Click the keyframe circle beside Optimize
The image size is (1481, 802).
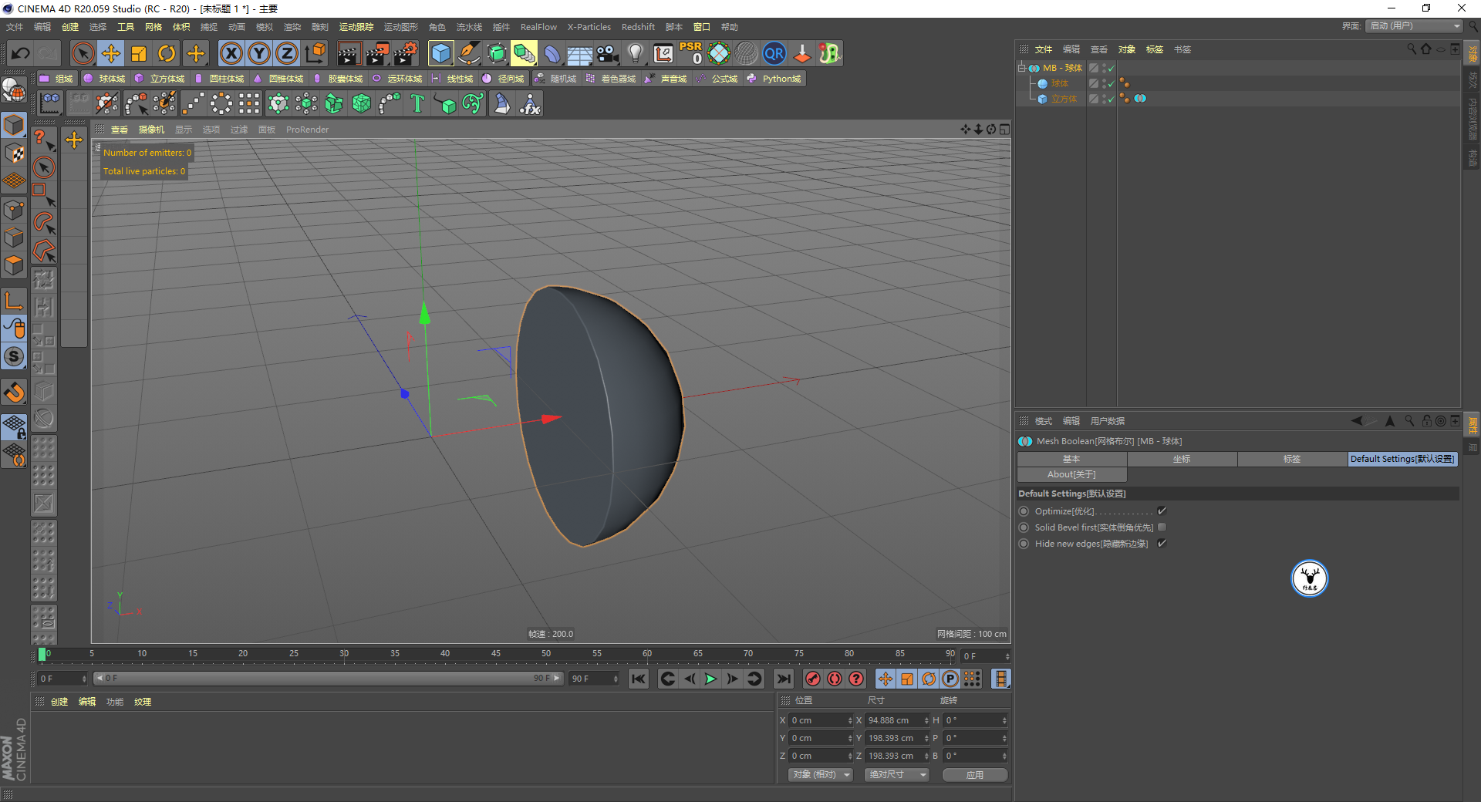[x=1024, y=511]
